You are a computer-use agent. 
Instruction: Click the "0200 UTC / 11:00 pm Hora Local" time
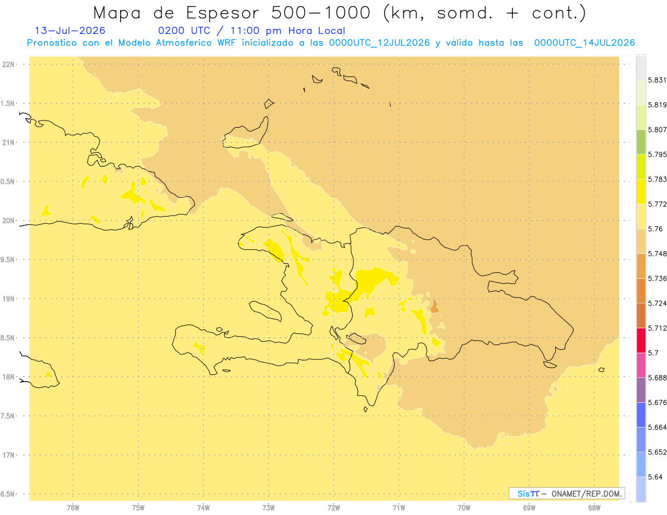252,31
